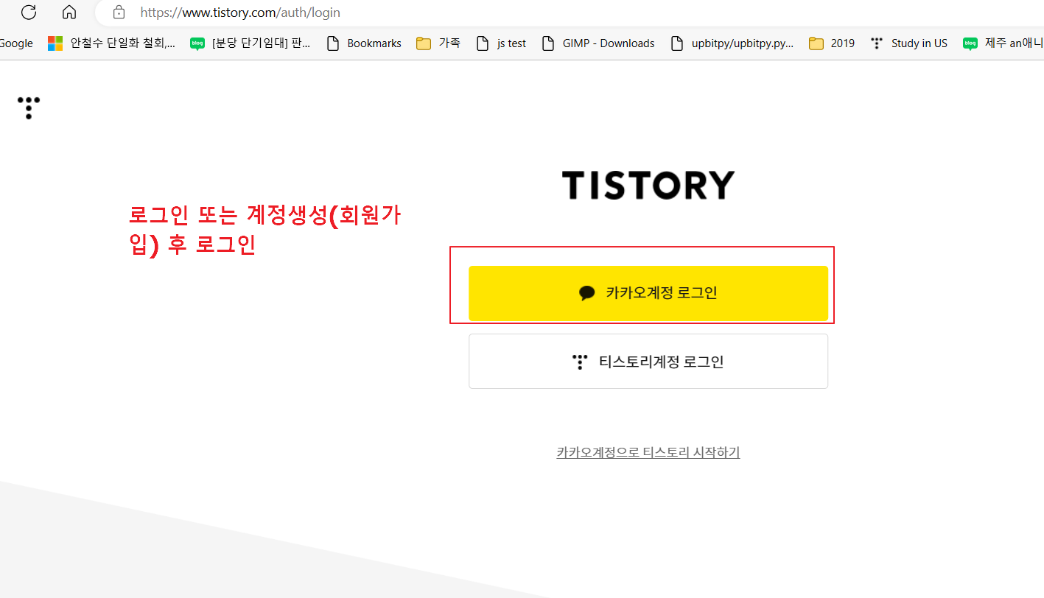1044x598 pixels.
Task: View site security lock icon info
Action: point(119,13)
